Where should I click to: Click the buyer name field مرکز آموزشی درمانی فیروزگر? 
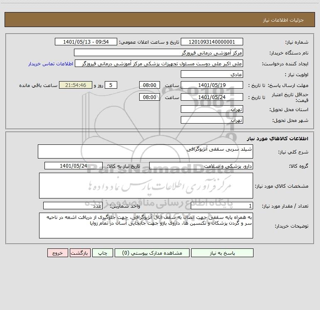(158, 52)
